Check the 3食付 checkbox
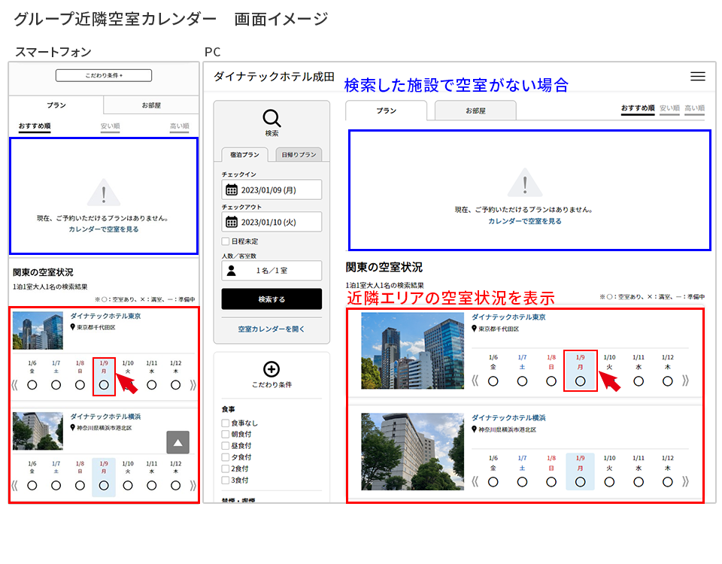 (x=226, y=481)
